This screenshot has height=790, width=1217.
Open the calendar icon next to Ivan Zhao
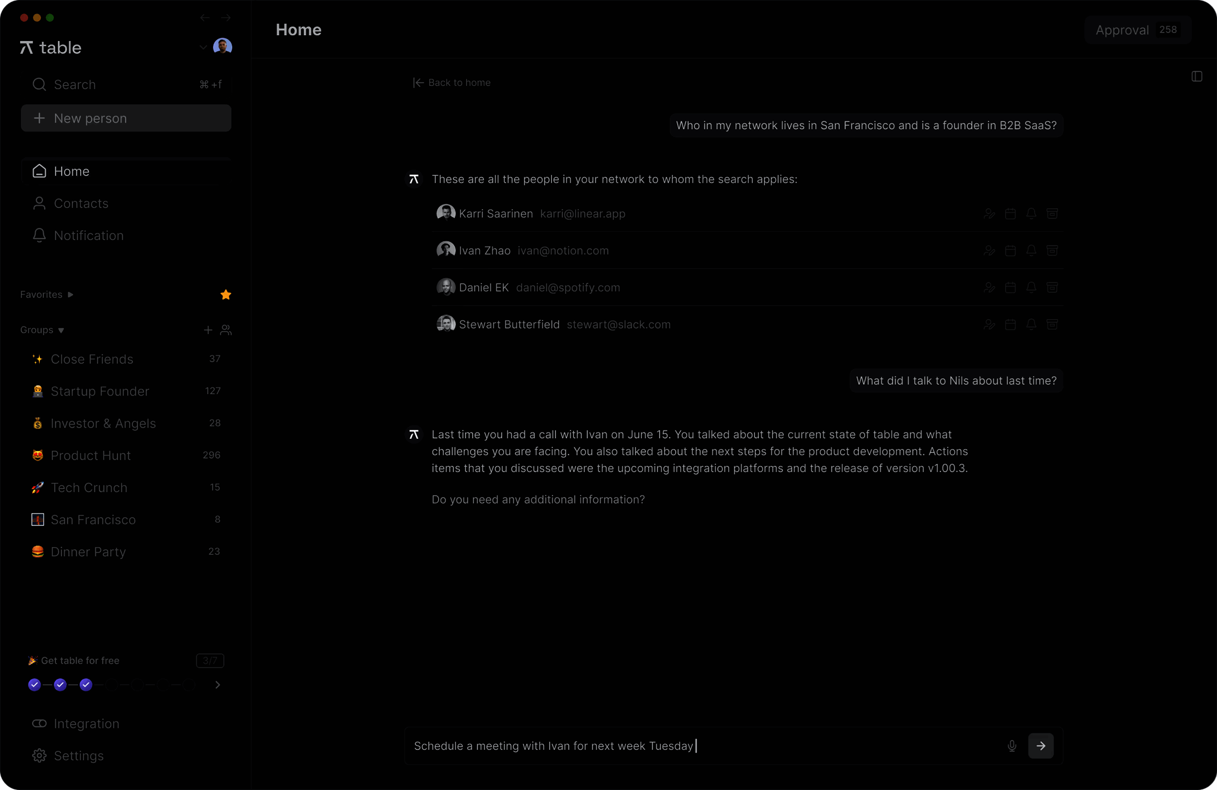click(1010, 251)
